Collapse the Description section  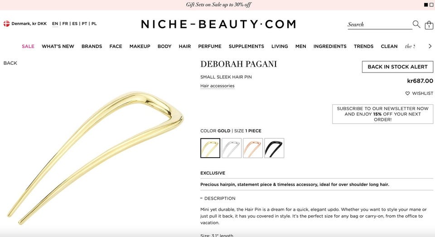[x=218, y=198]
